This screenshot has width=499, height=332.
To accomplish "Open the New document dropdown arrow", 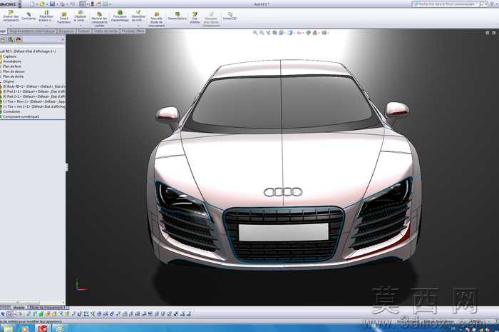I will pos(36,4).
